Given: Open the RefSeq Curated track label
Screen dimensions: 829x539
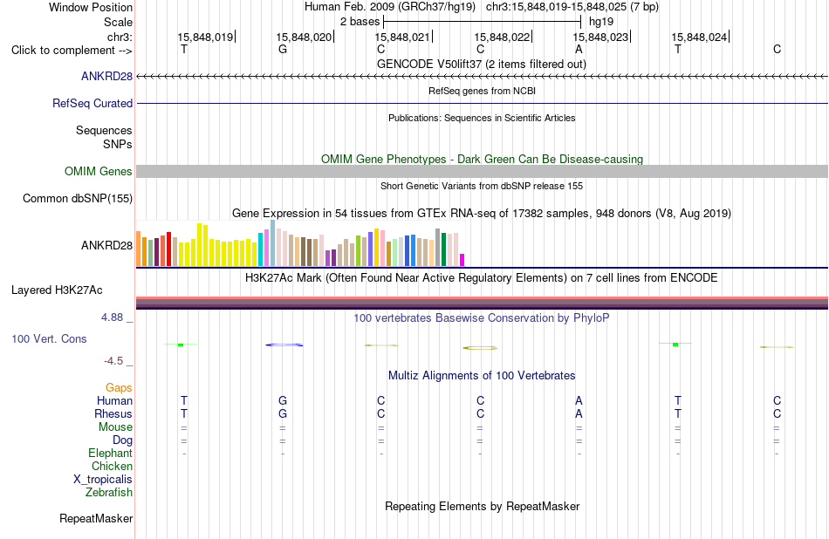Looking at the screenshot, I should [92, 103].
